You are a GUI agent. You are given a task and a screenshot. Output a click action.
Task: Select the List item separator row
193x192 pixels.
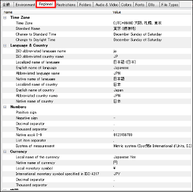97,141
